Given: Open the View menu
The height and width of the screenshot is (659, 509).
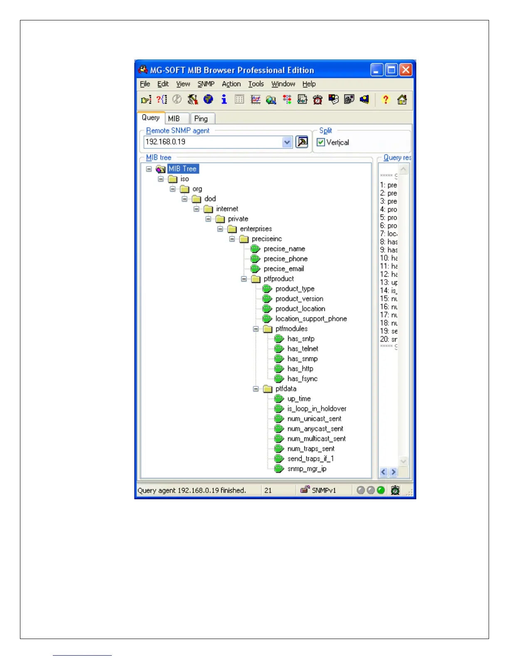Looking at the screenshot, I should [183, 84].
